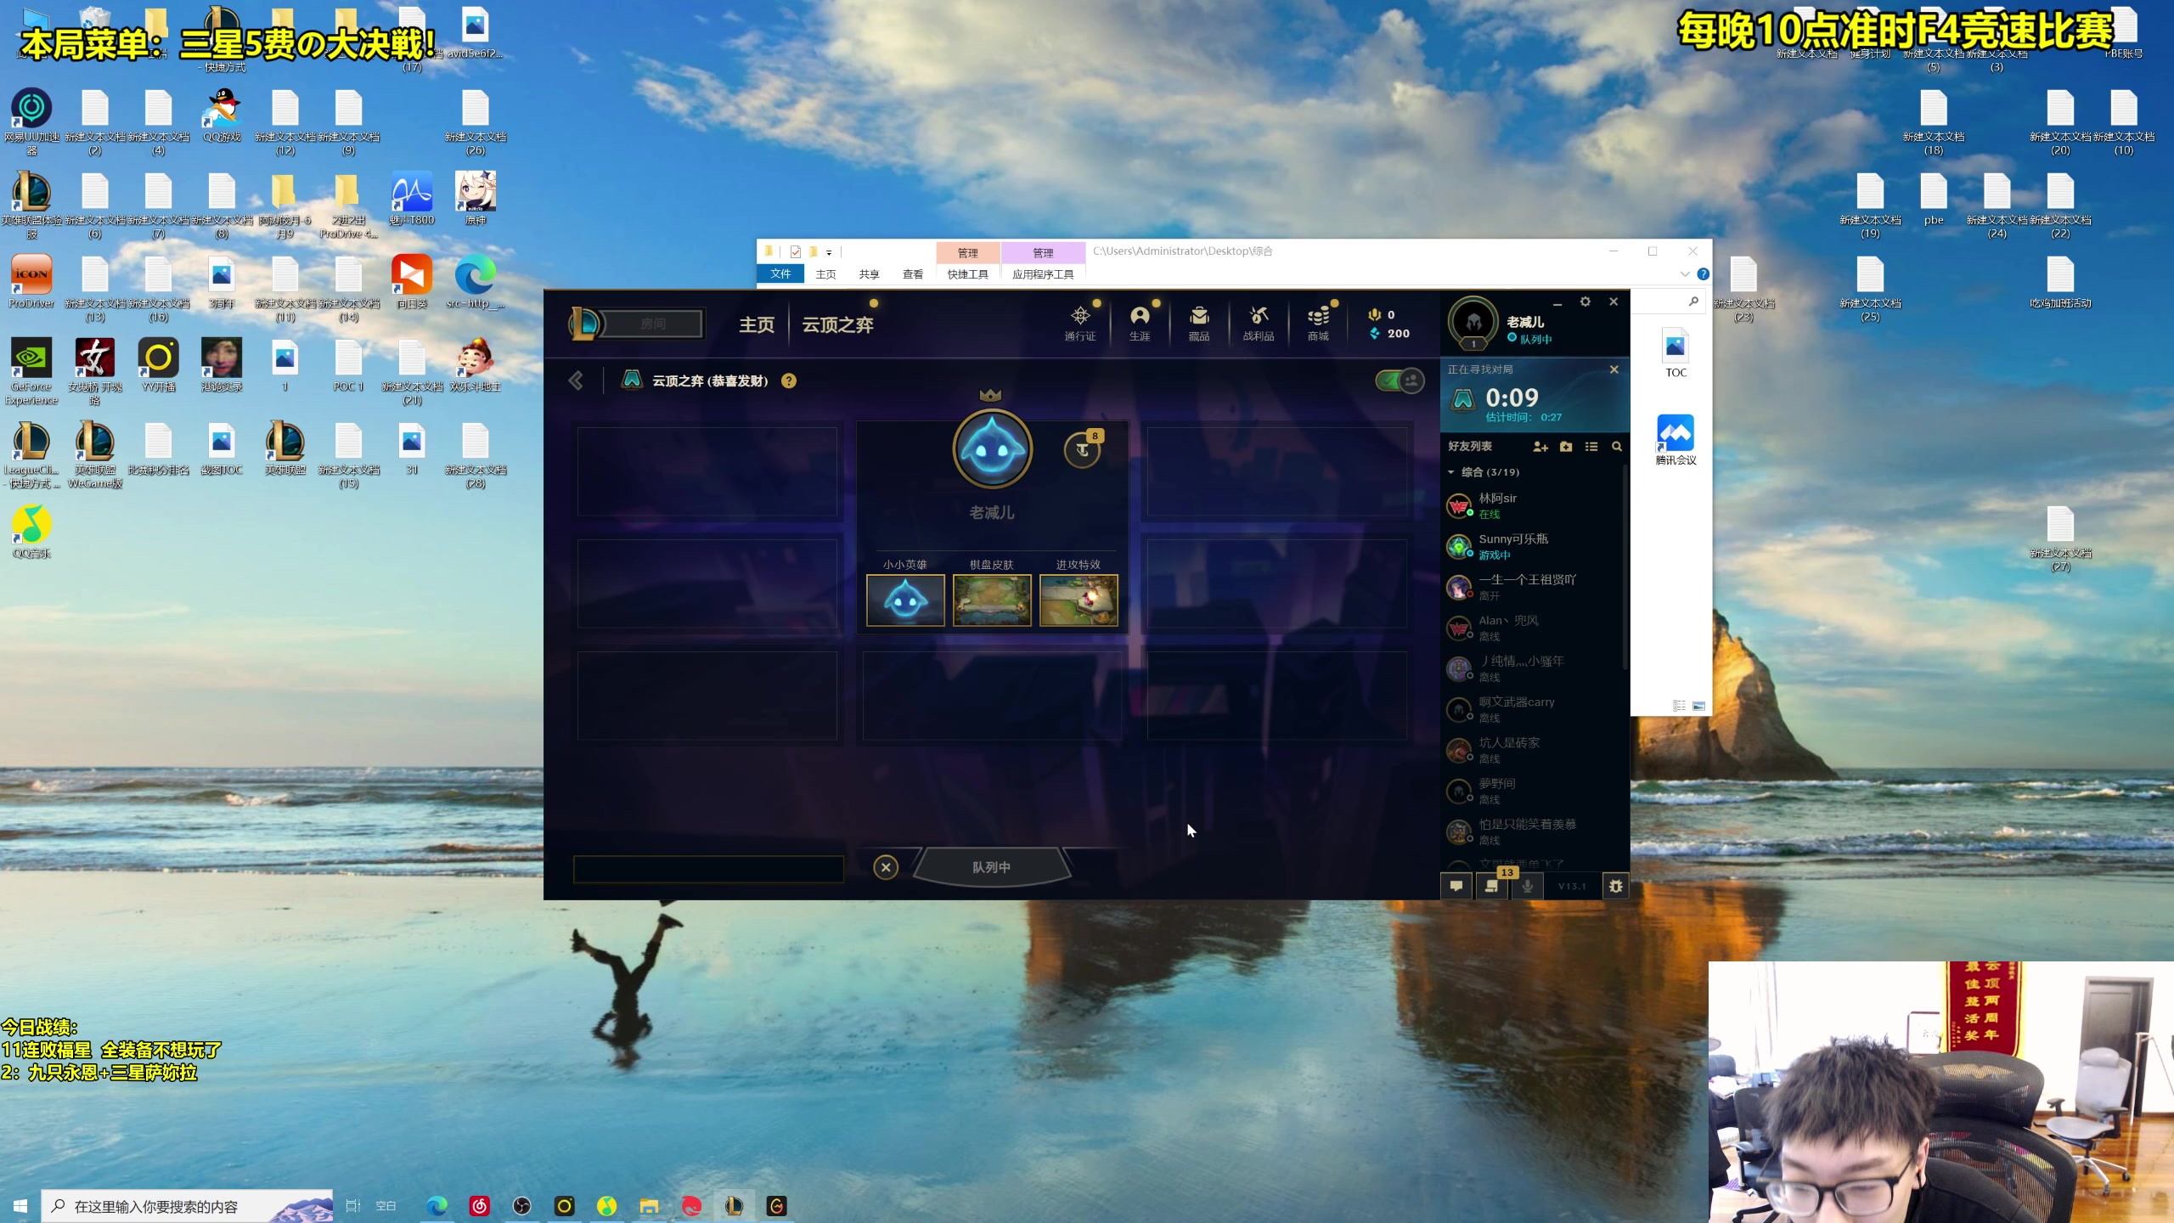
Task: Open friend 坑人是砖家 in the list
Action: 1533,750
